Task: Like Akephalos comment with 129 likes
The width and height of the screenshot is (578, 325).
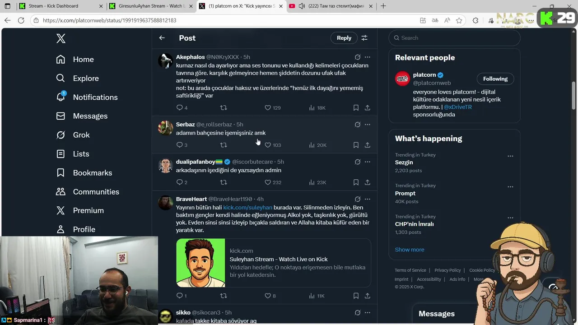Action: coord(272,108)
